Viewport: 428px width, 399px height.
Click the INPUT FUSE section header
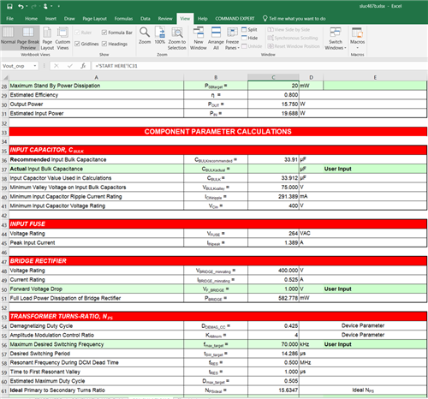tap(218, 224)
